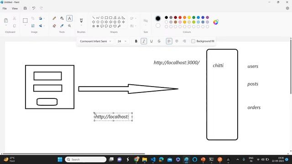This screenshot has height=164, width=292.
Task: Open Microsoft Edge from taskbar
Action: pyautogui.click(x=161, y=159)
